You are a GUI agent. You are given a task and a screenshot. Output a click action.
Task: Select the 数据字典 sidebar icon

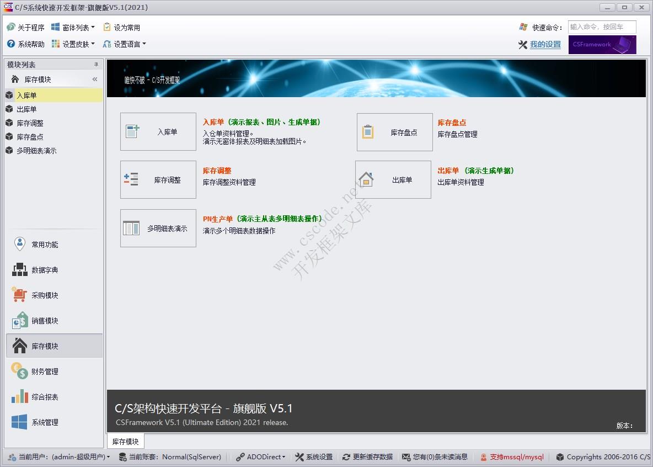pyautogui.click(x=19, y=269)
